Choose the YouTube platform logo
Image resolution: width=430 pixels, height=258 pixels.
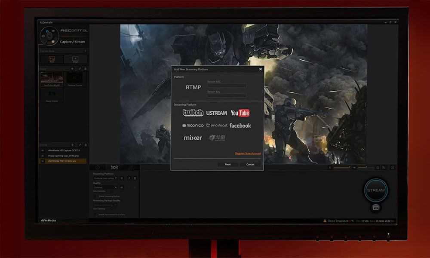click(240, 113)
